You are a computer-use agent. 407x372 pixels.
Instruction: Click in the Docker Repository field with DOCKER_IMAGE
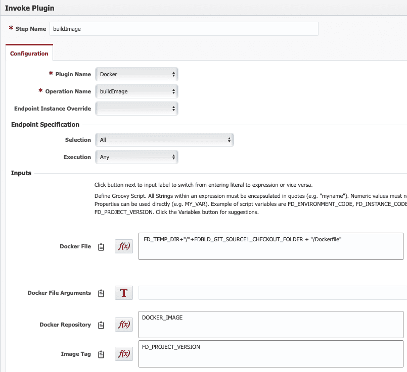click(270, 325)
